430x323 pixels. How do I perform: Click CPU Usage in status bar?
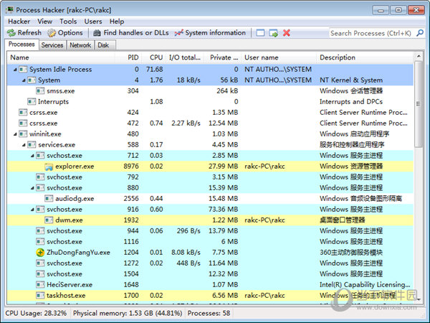pos(36,313)
